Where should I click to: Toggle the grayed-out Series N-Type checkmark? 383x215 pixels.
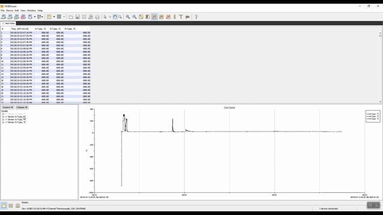tap(6, 114)
